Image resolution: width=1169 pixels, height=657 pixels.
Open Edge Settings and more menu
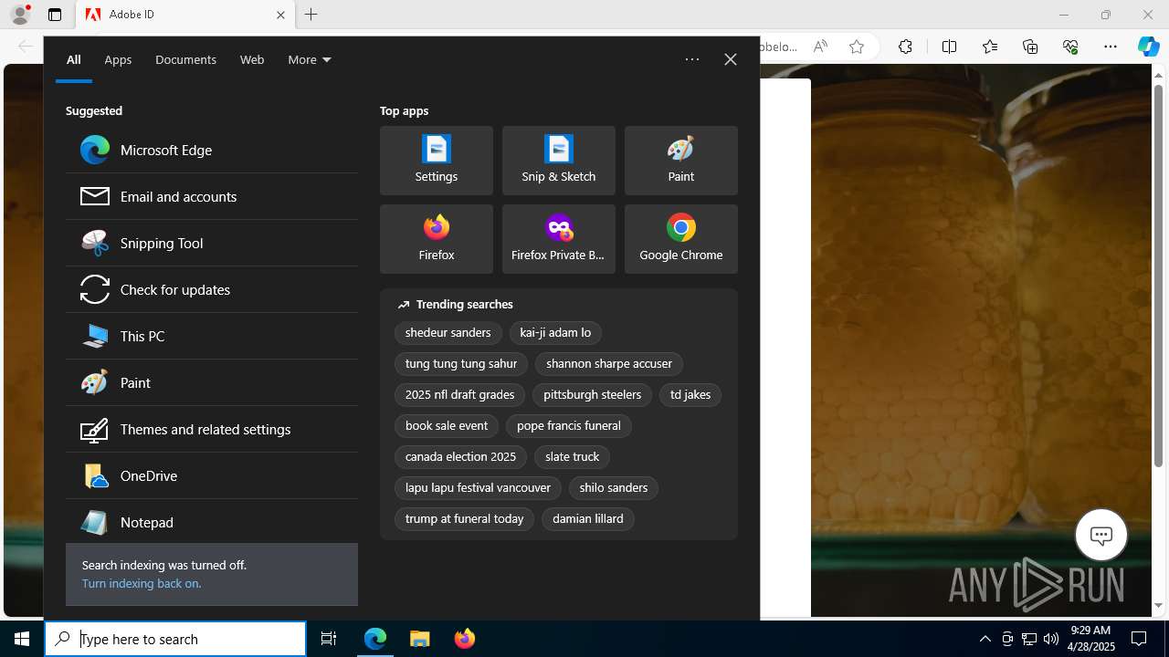(x=1111, y=47)
